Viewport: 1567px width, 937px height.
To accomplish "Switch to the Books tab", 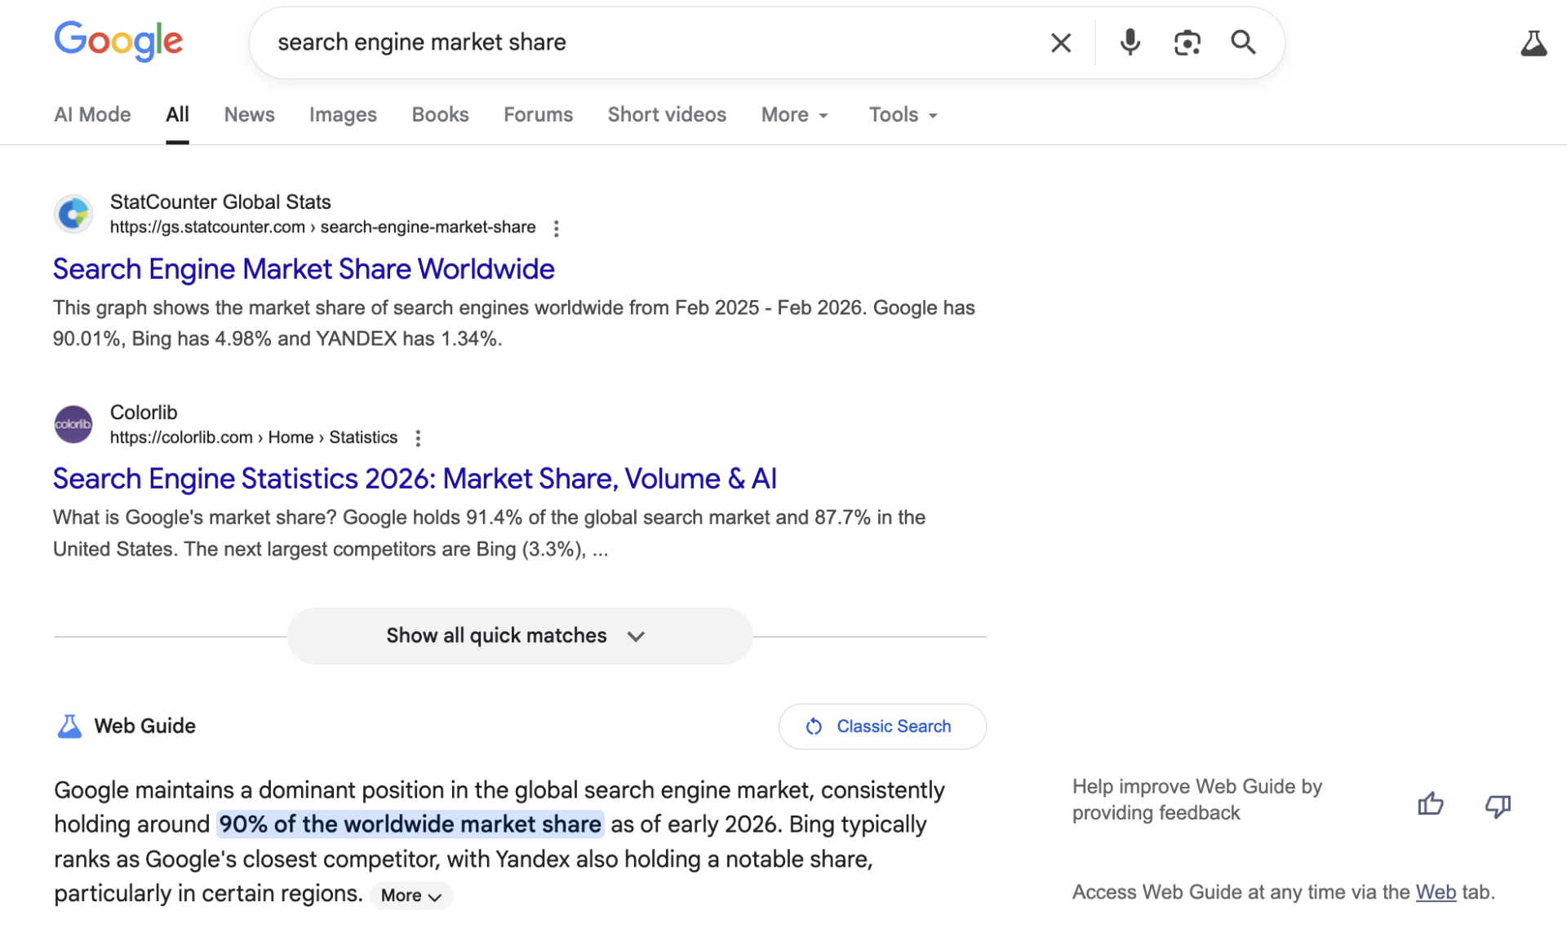I will tap(440, 115).
